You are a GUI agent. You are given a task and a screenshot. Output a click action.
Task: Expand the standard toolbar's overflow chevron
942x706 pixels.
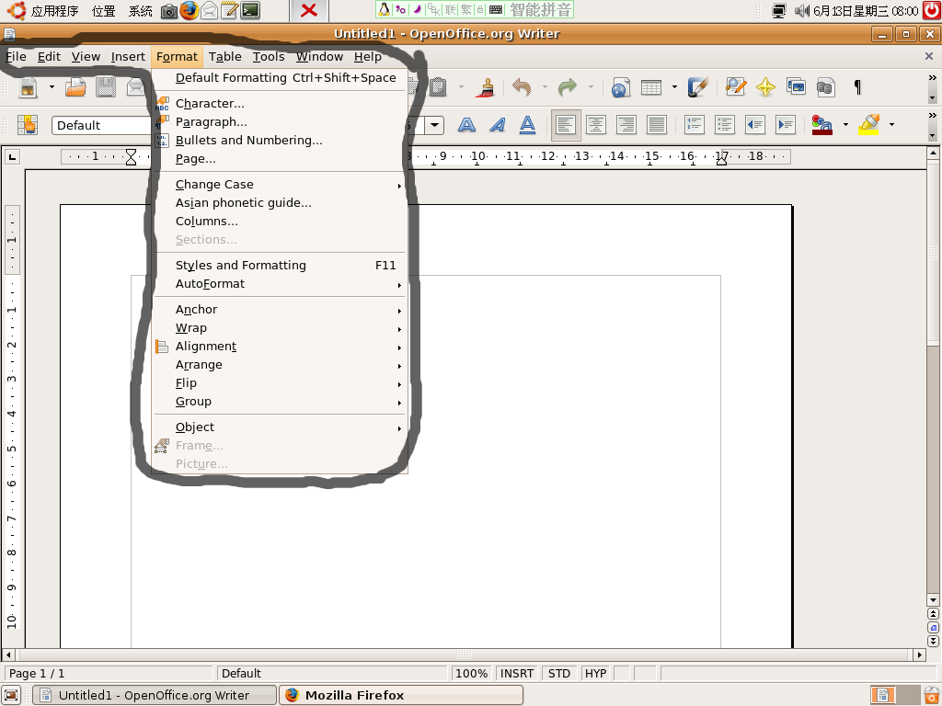933,78
